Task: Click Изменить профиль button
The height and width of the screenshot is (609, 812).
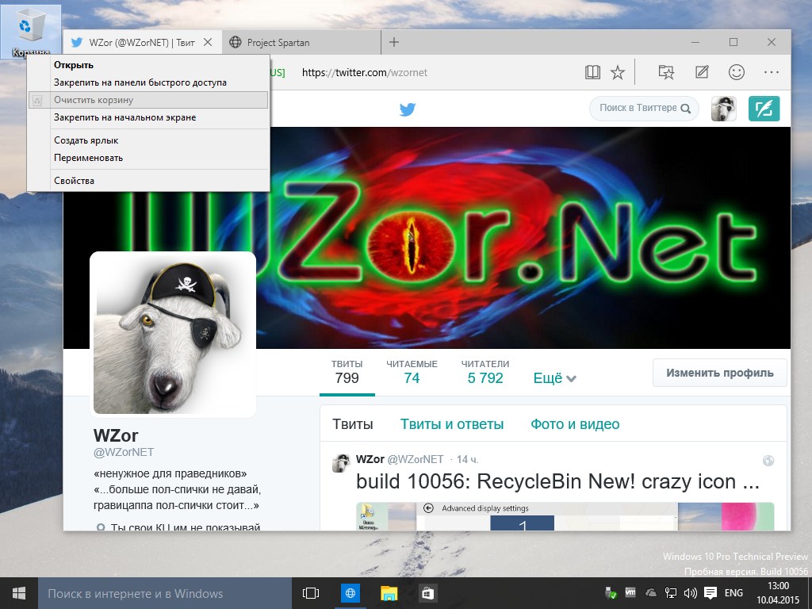Action: tap(720, 373)
